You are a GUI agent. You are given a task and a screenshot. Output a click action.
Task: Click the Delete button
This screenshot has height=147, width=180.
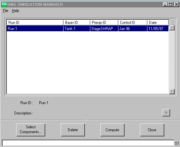(x=73, y=130)
